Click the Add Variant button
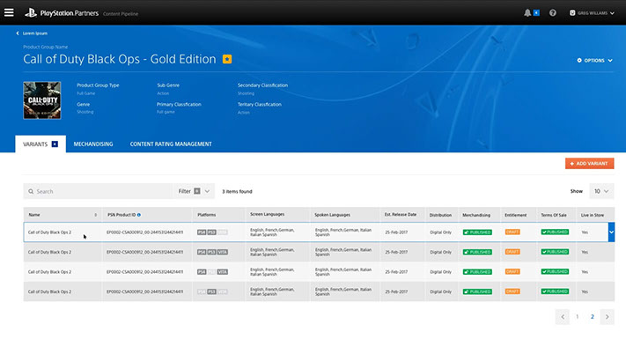 click(589, 164)
